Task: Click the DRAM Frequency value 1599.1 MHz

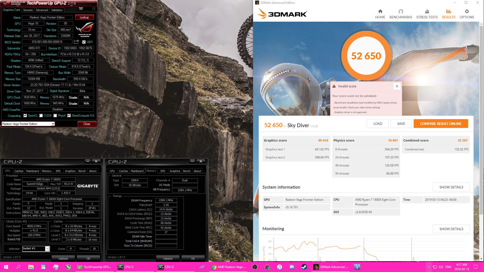Action: point(166,200)
